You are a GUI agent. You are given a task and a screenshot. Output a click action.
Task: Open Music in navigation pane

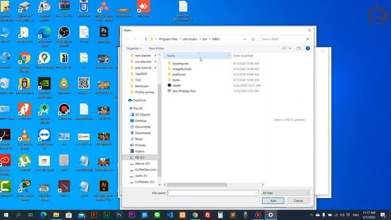click(139, 139)
